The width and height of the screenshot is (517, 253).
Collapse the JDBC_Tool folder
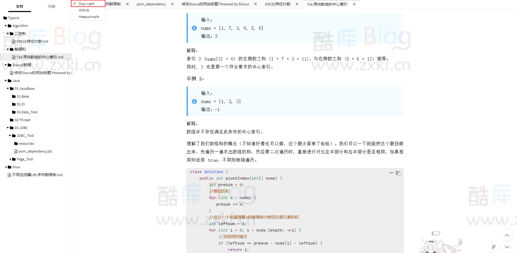[x=10, y=136]
